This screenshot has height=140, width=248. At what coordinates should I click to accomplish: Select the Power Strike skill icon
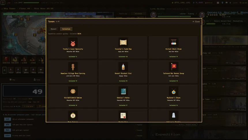pyautogui.click(x=15, y=60)
